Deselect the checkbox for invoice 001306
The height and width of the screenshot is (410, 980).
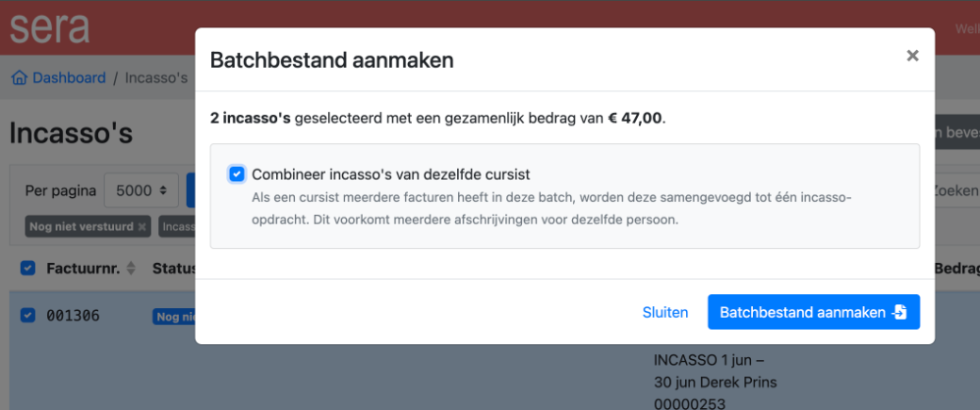(27, 315)
